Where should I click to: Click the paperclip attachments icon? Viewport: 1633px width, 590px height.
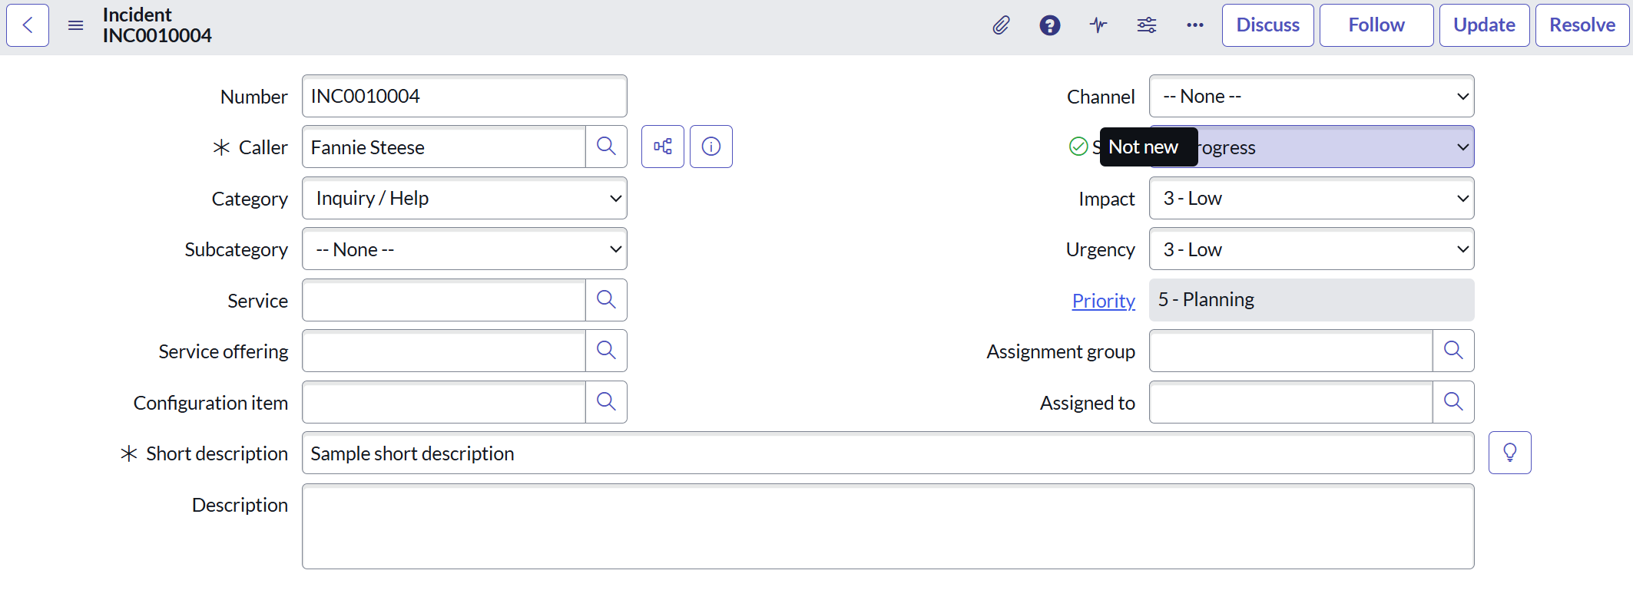click(1001, 25)
